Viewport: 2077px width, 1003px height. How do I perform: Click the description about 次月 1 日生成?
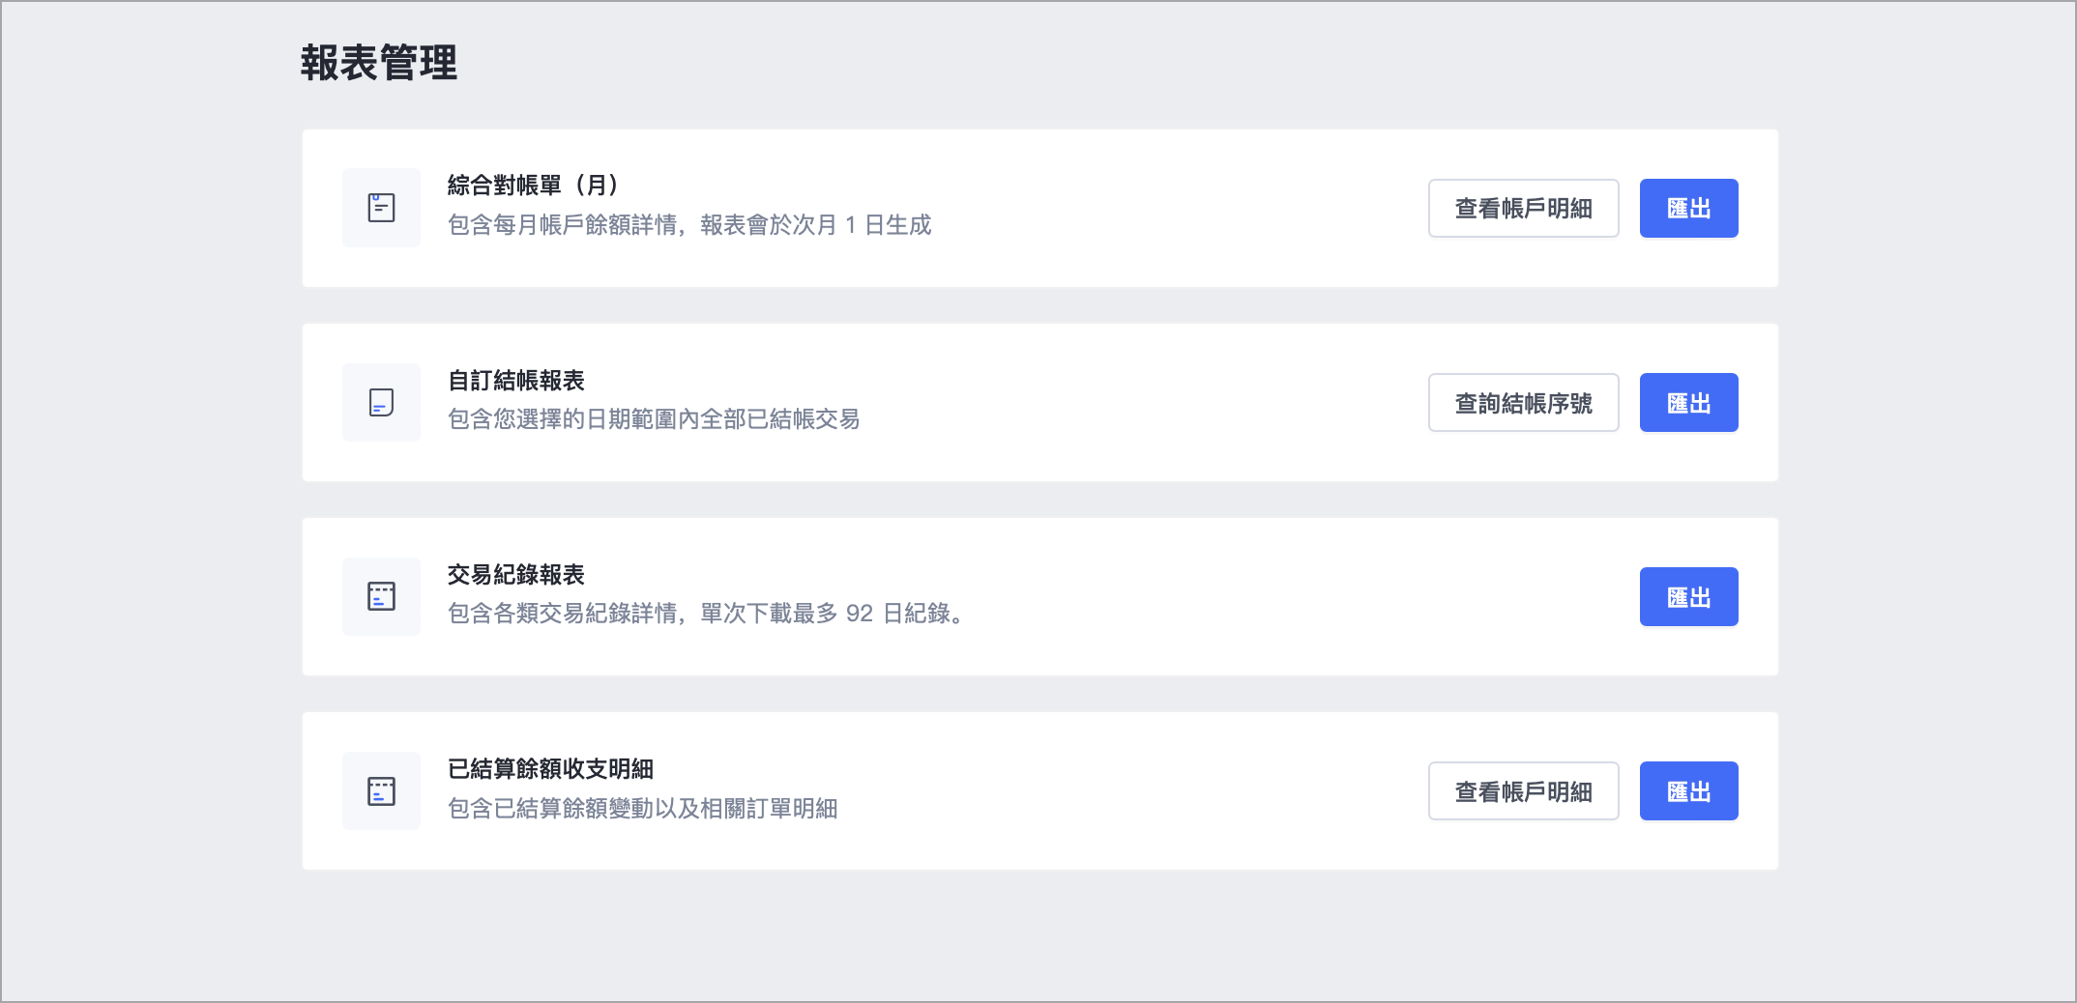(689, 224)
